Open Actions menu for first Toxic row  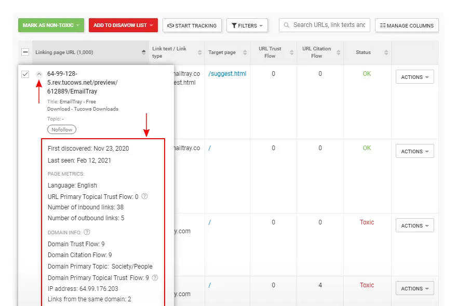pyautogui.click(x=415, y=225)
